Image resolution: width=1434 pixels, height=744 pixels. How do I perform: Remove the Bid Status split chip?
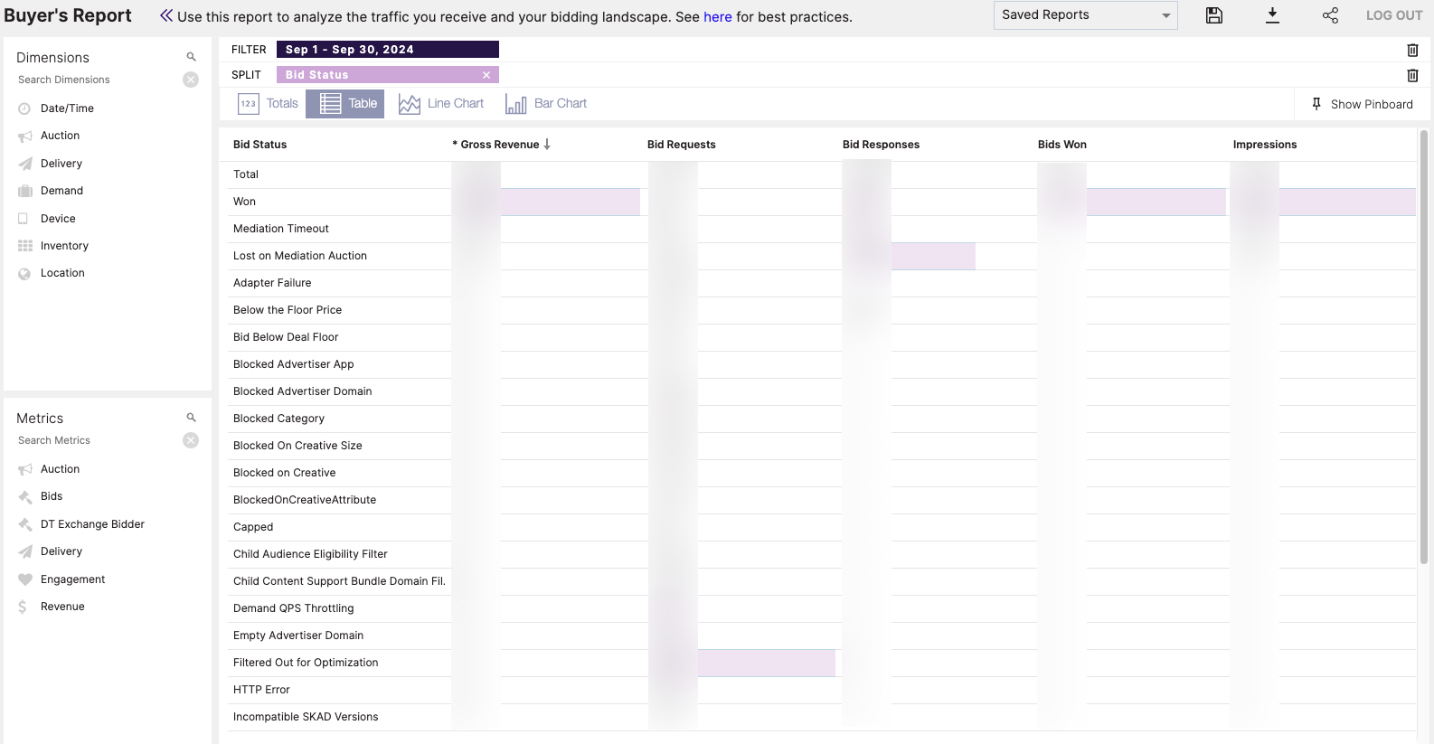(x=486, y=75)
